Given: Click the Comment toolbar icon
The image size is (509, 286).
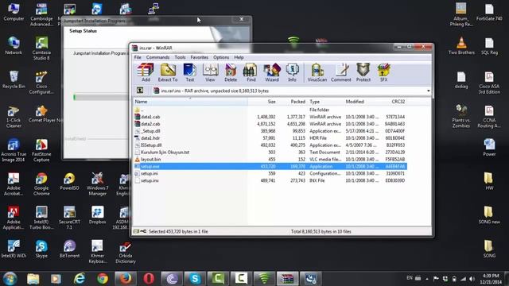Looking at the screenshot, I should point(341,72).
